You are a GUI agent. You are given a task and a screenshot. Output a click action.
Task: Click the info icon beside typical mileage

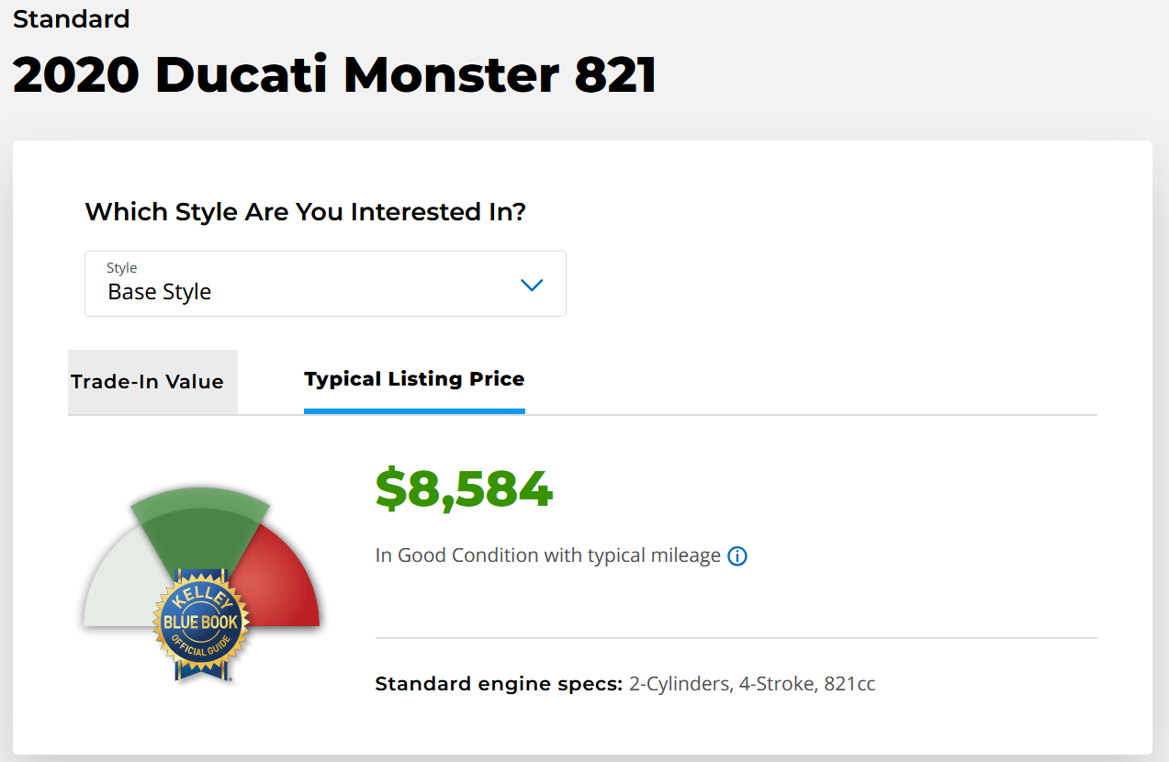pyautogui.click(x=737, y=556)
